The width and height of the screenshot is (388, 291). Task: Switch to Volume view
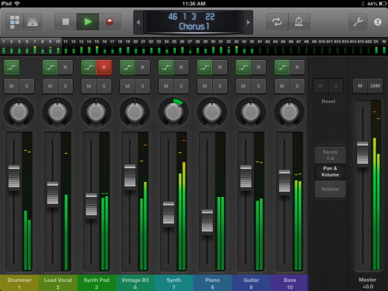[330, 189]
